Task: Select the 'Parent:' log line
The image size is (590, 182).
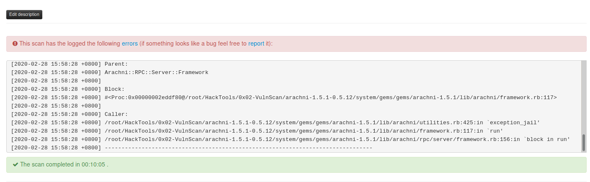Action: tap(116, 64)
